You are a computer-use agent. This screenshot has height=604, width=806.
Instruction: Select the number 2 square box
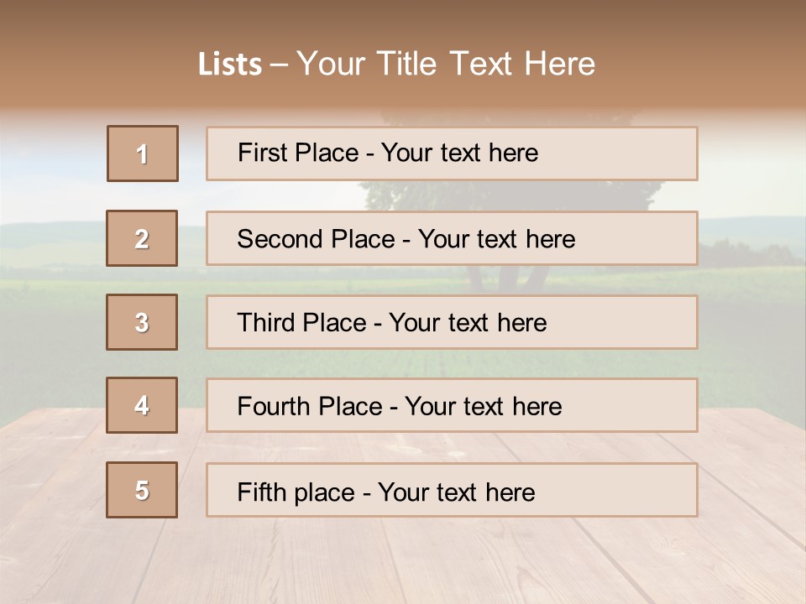click(x=142, y=238)
